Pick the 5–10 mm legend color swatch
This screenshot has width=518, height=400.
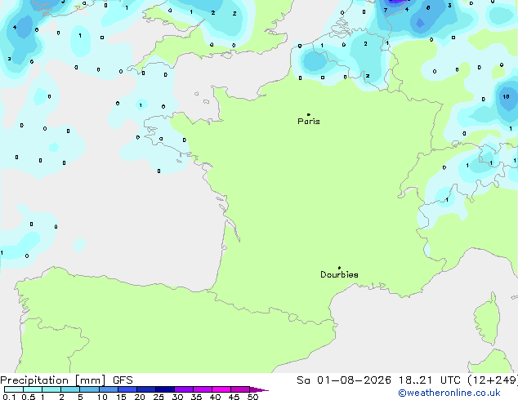pyautogui.click(x=89, y=389)
